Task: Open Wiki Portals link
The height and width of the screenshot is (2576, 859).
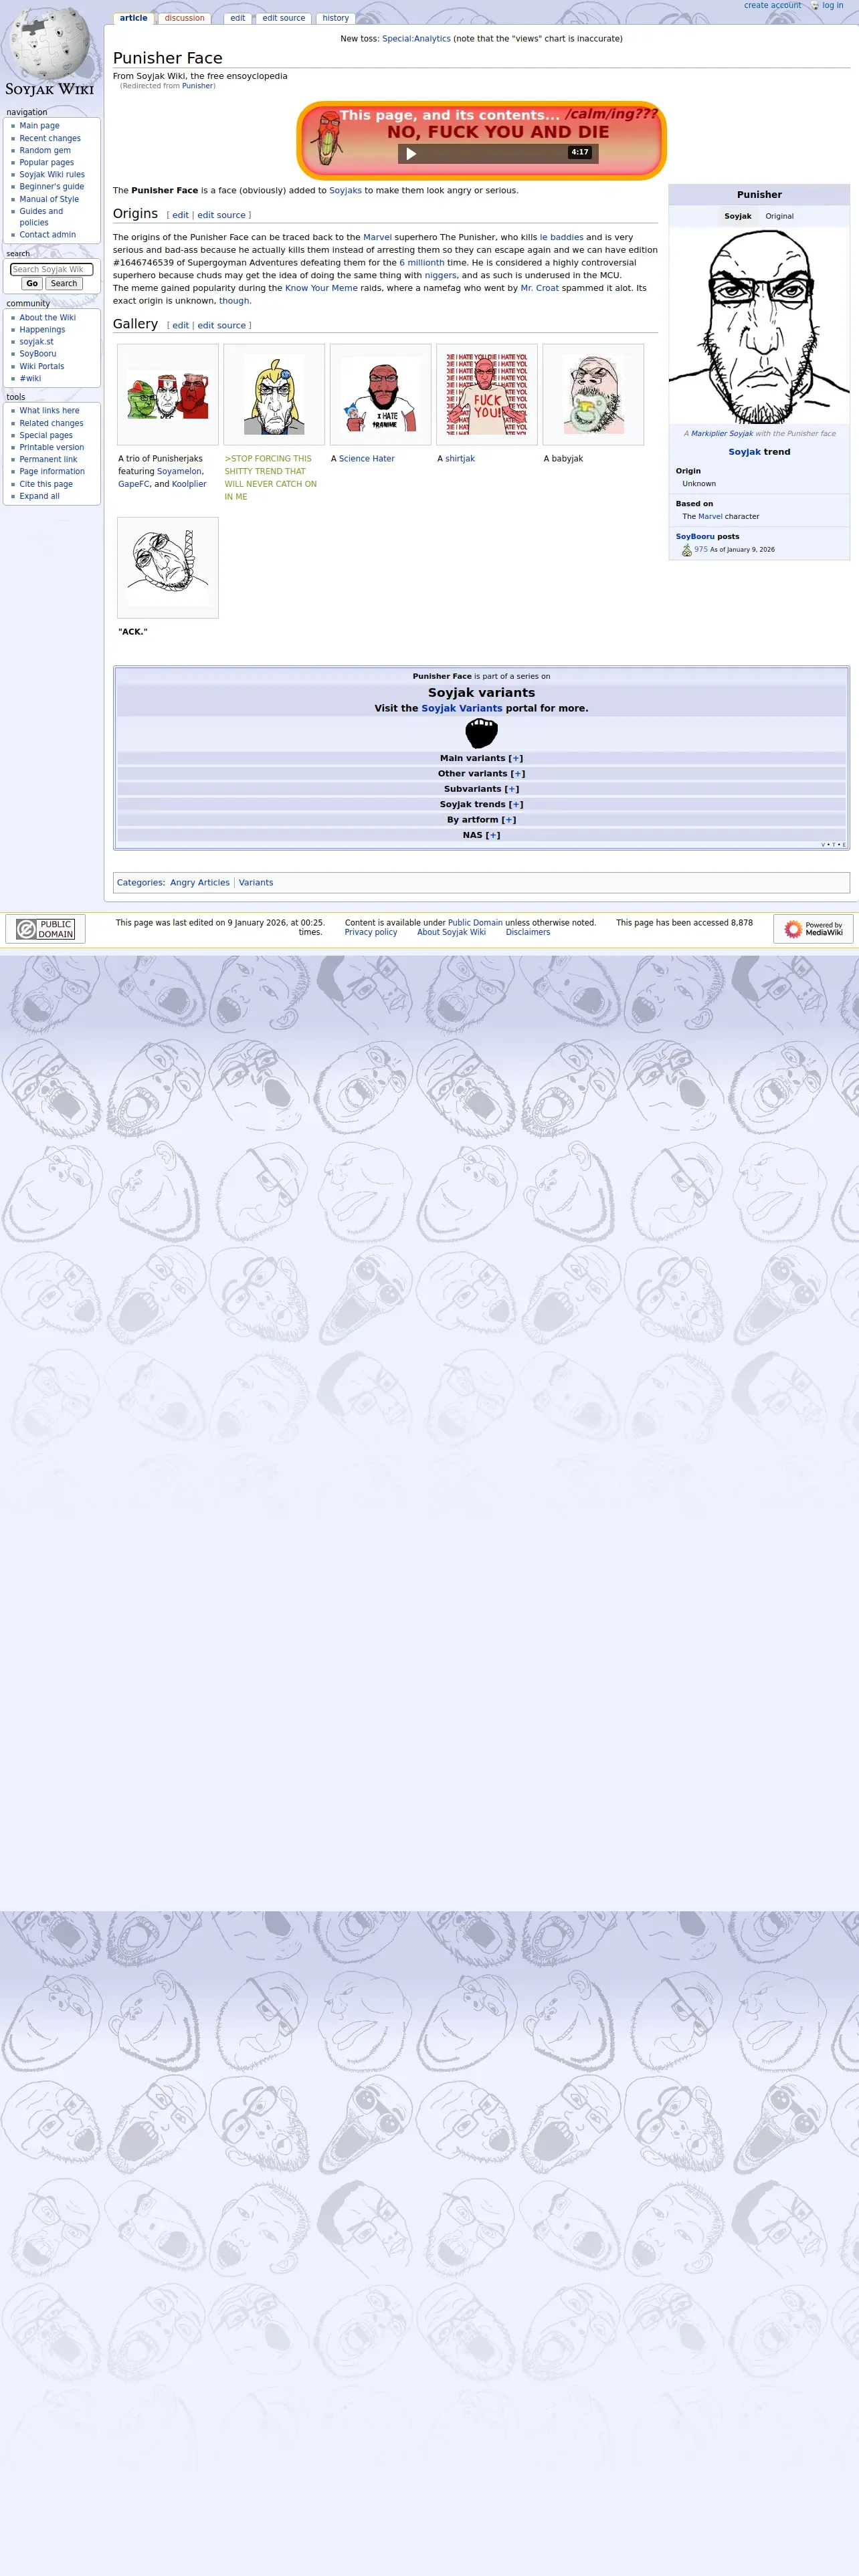Action: [x=42, y=366]
